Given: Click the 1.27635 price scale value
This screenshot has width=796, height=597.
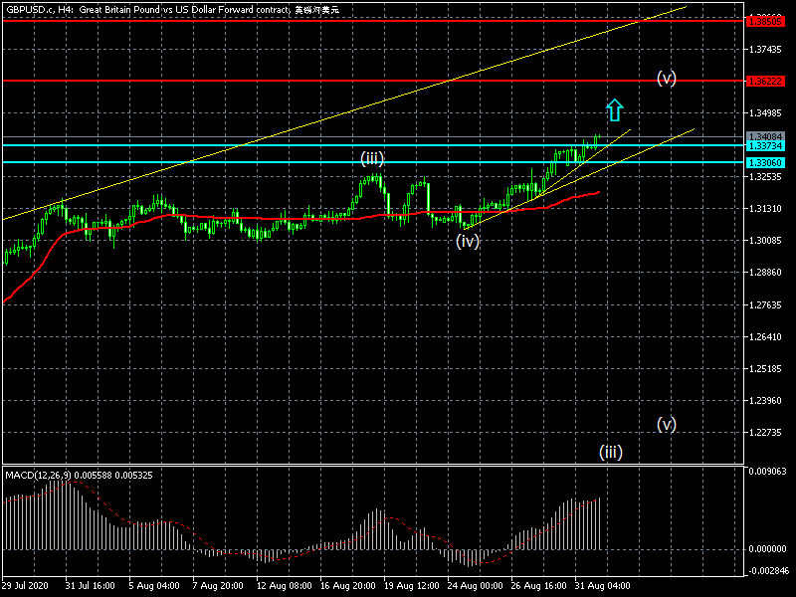Looking at the screenshot, I should pyautogui.click(x=765, y=305).
